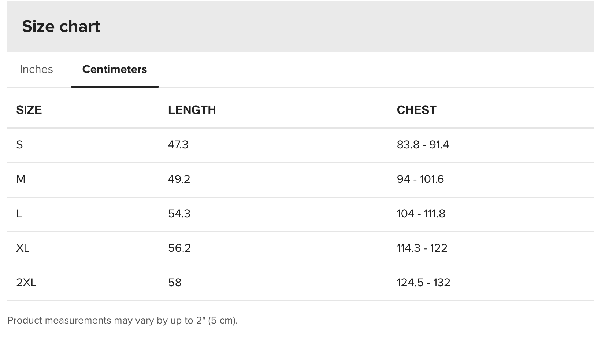Click the product measurements disclaimer text

pos(122,320)
